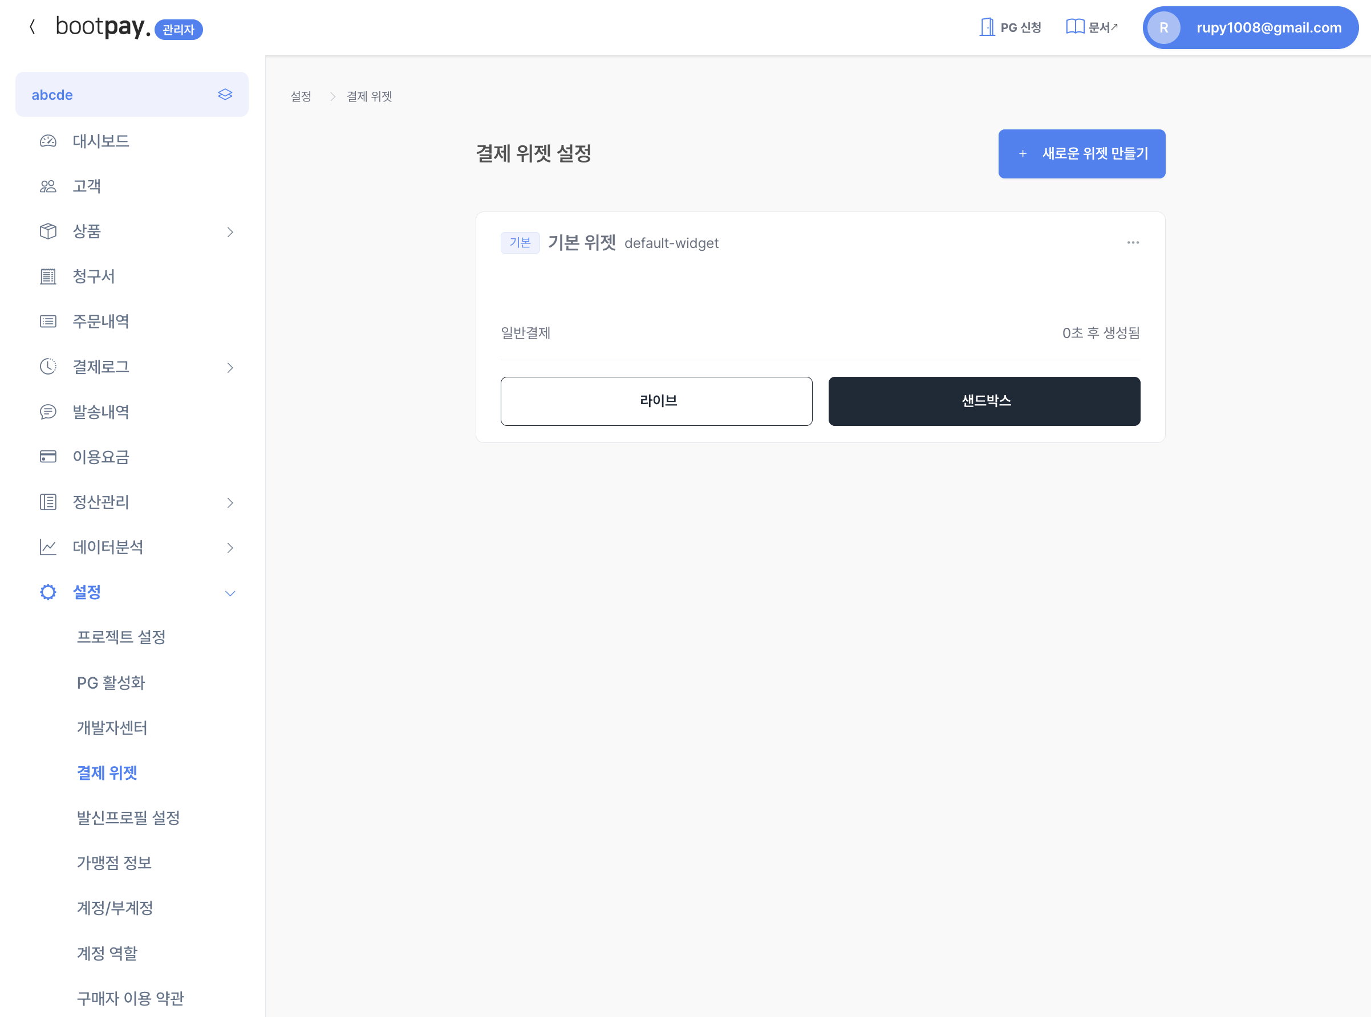
Task: Expand the 상품 submenu chevron
Action: coord(230,232)
